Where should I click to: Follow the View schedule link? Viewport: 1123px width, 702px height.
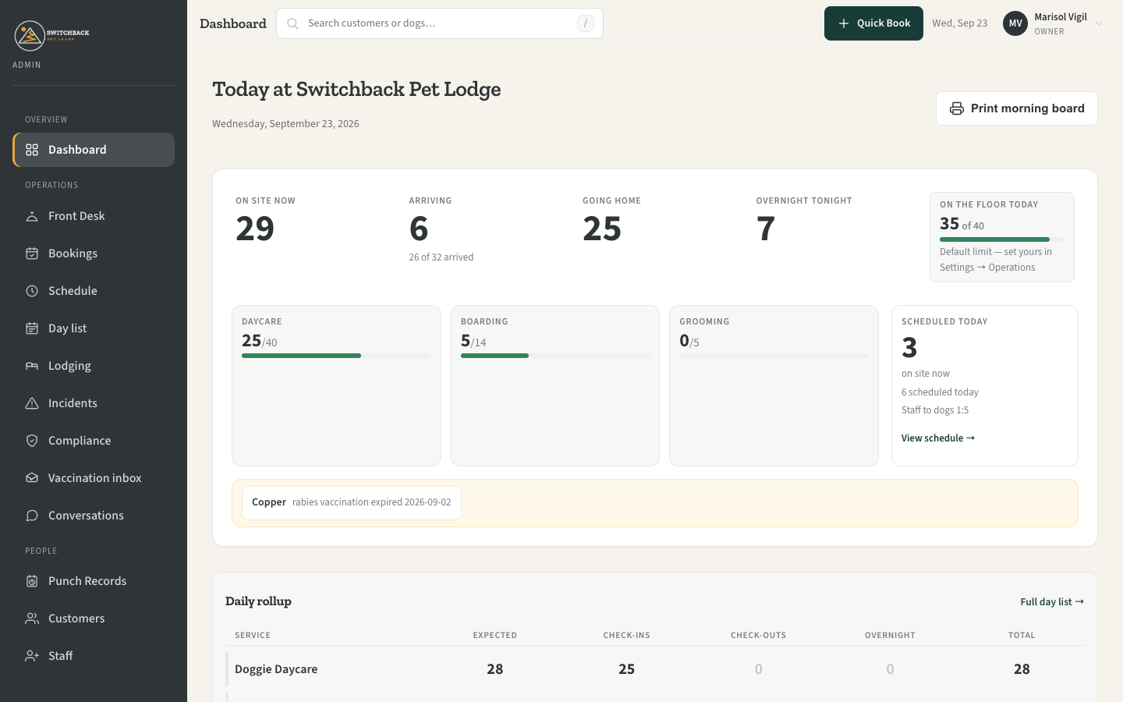(x=938, y=438)
